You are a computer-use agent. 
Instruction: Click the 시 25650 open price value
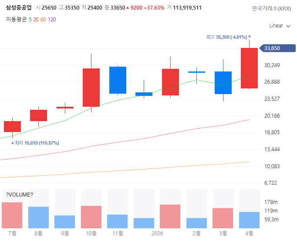[x=46, y=8]
